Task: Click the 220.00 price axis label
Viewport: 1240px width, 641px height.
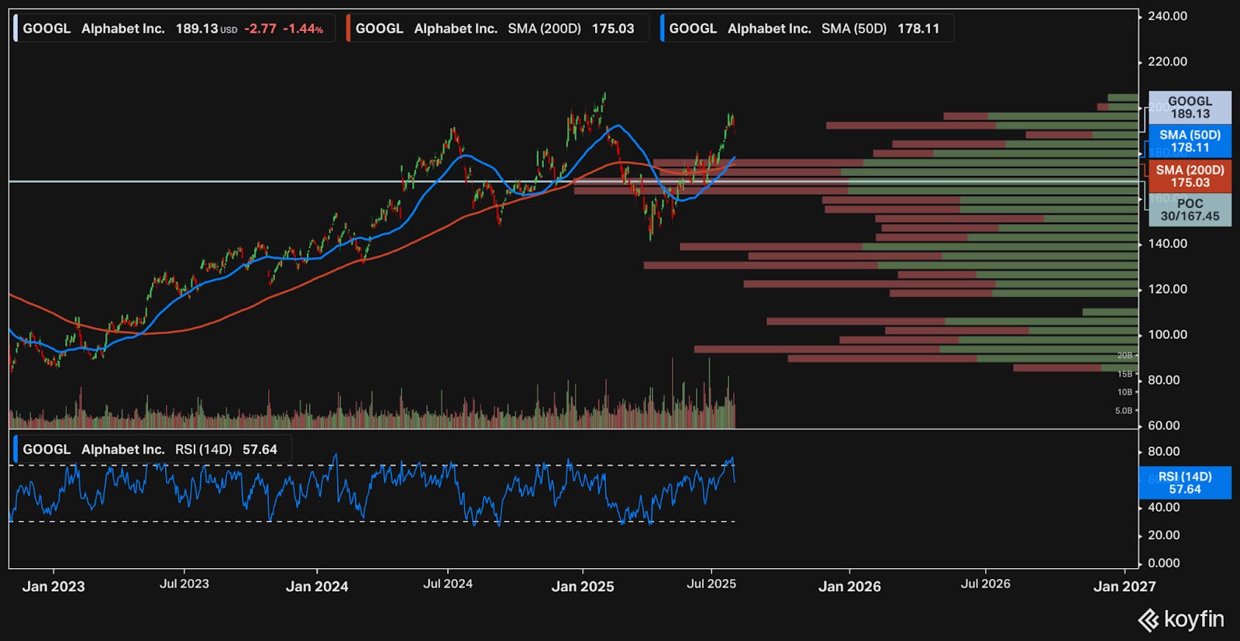Action: pyautogui.click(x=1167, y=62)
